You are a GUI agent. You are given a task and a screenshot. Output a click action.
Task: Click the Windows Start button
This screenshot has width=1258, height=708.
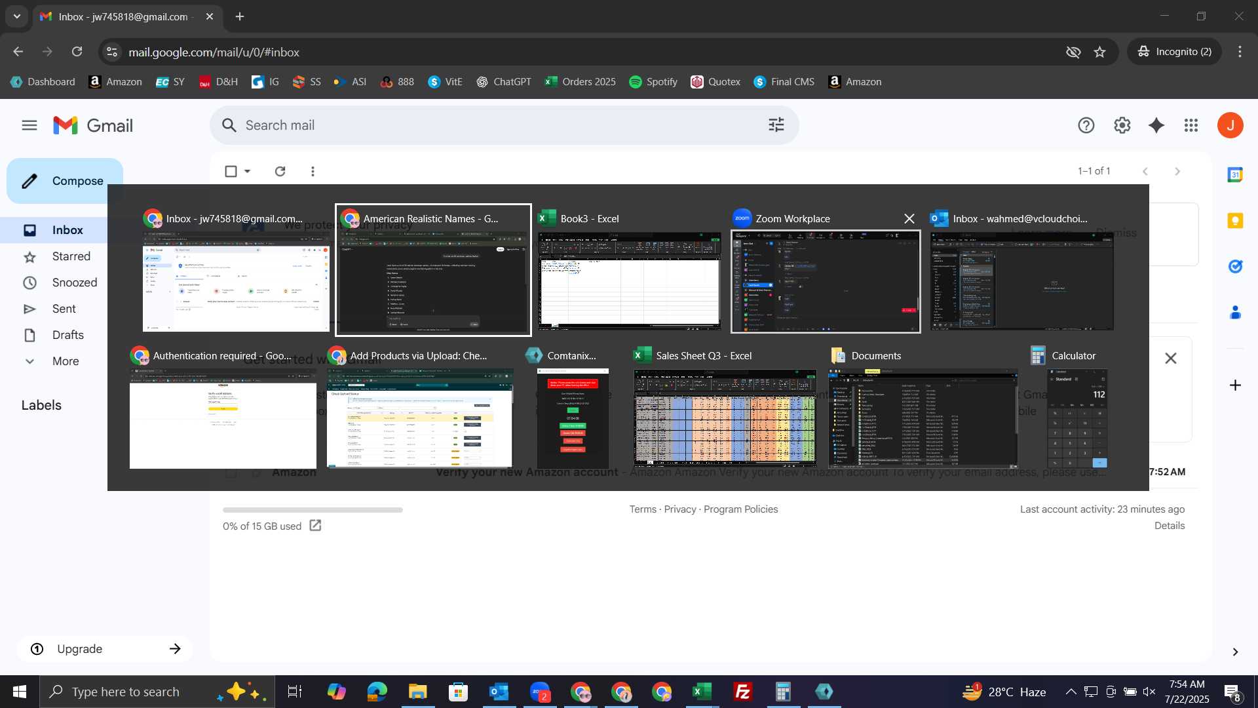coord(20,692)
